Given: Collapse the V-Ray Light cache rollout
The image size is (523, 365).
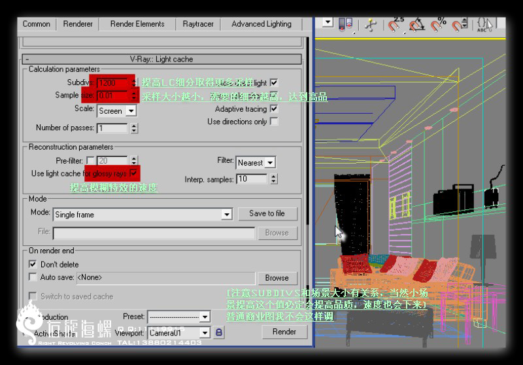Looking at the screenshot, I should [x=161, y=59].
